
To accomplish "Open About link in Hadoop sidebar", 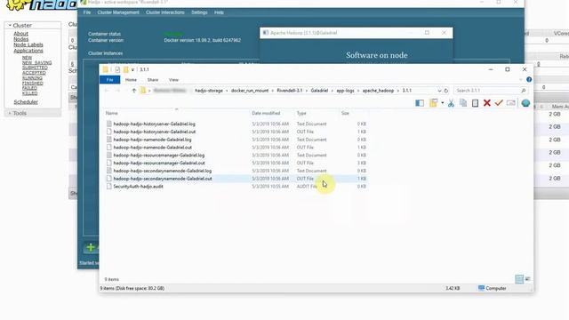I will click(x=20, y=34).
